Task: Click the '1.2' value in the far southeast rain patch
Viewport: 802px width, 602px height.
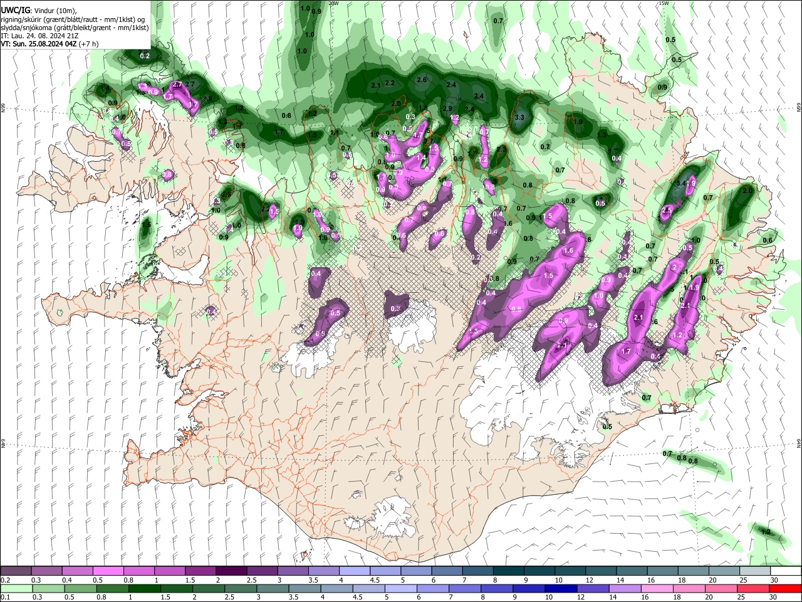Action: click(x=765, y=532)
